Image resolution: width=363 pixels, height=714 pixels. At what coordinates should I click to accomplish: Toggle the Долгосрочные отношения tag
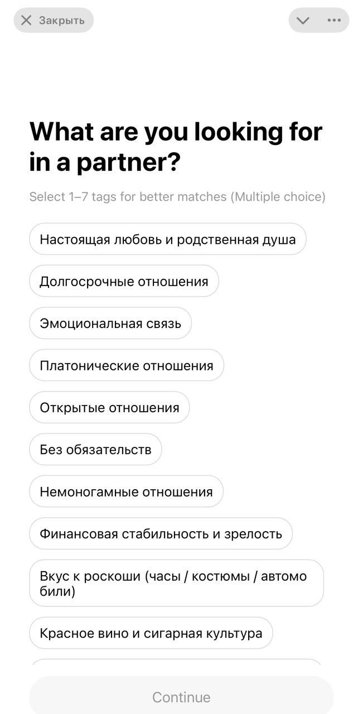click(x=124, y=281)
